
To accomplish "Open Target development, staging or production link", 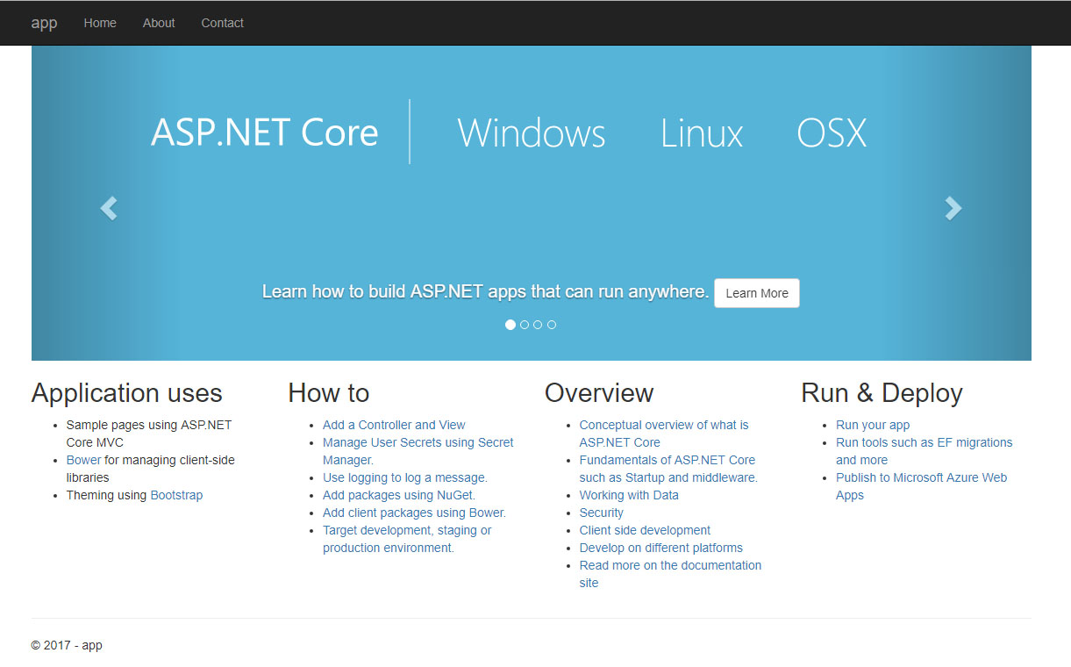I will coord(407,539).
